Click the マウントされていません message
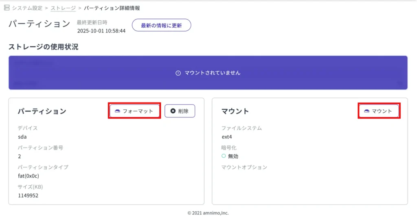This screenshot has height=217, width=417. (x=212, y=73)
